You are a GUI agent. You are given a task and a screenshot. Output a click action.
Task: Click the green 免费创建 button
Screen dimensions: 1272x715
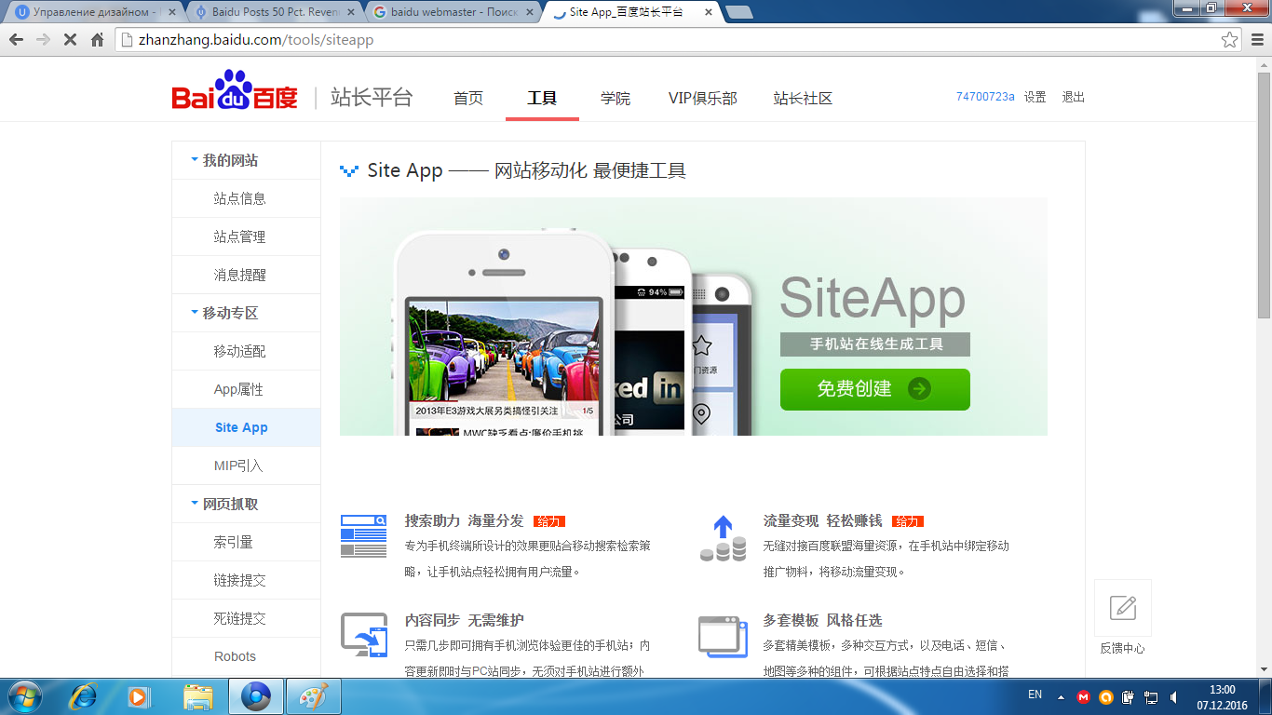point(875,389)
